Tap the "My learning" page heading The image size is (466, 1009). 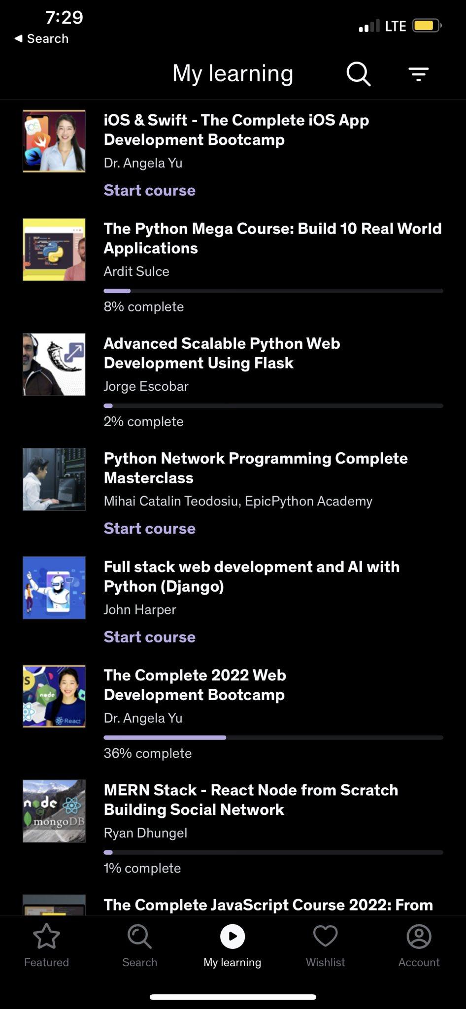(x=233, y=74)
